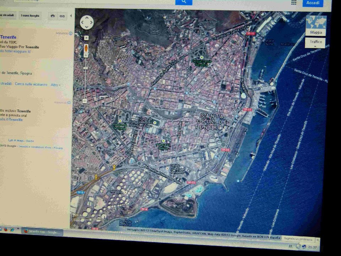
Task: Open the second ad's Tenerife URL link
Action: 11,119
